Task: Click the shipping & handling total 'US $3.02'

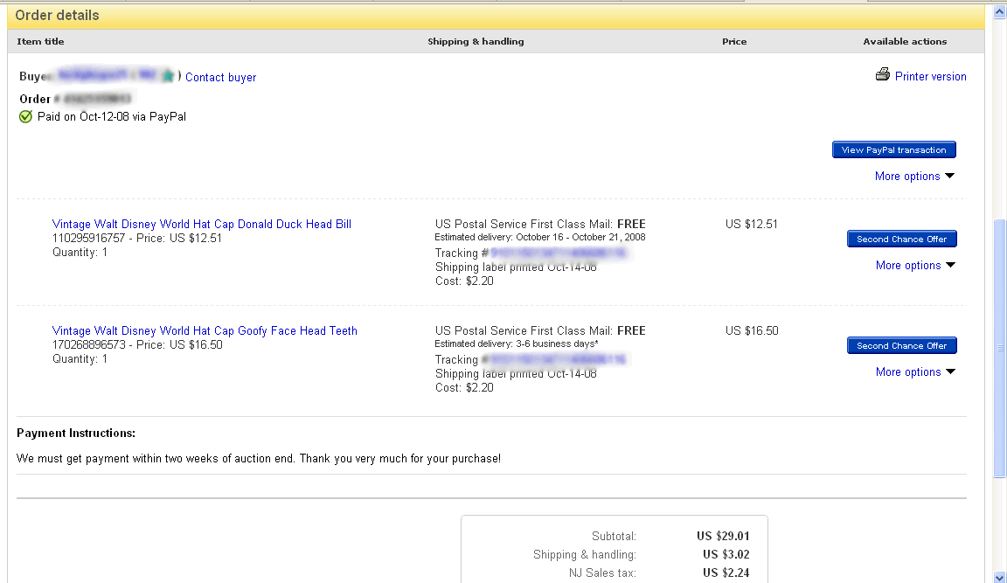Action: (x=726, y=554)
